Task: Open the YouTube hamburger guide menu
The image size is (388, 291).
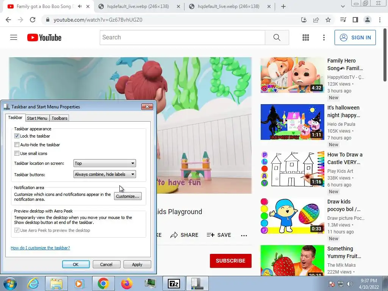Action: click(14, 38)
